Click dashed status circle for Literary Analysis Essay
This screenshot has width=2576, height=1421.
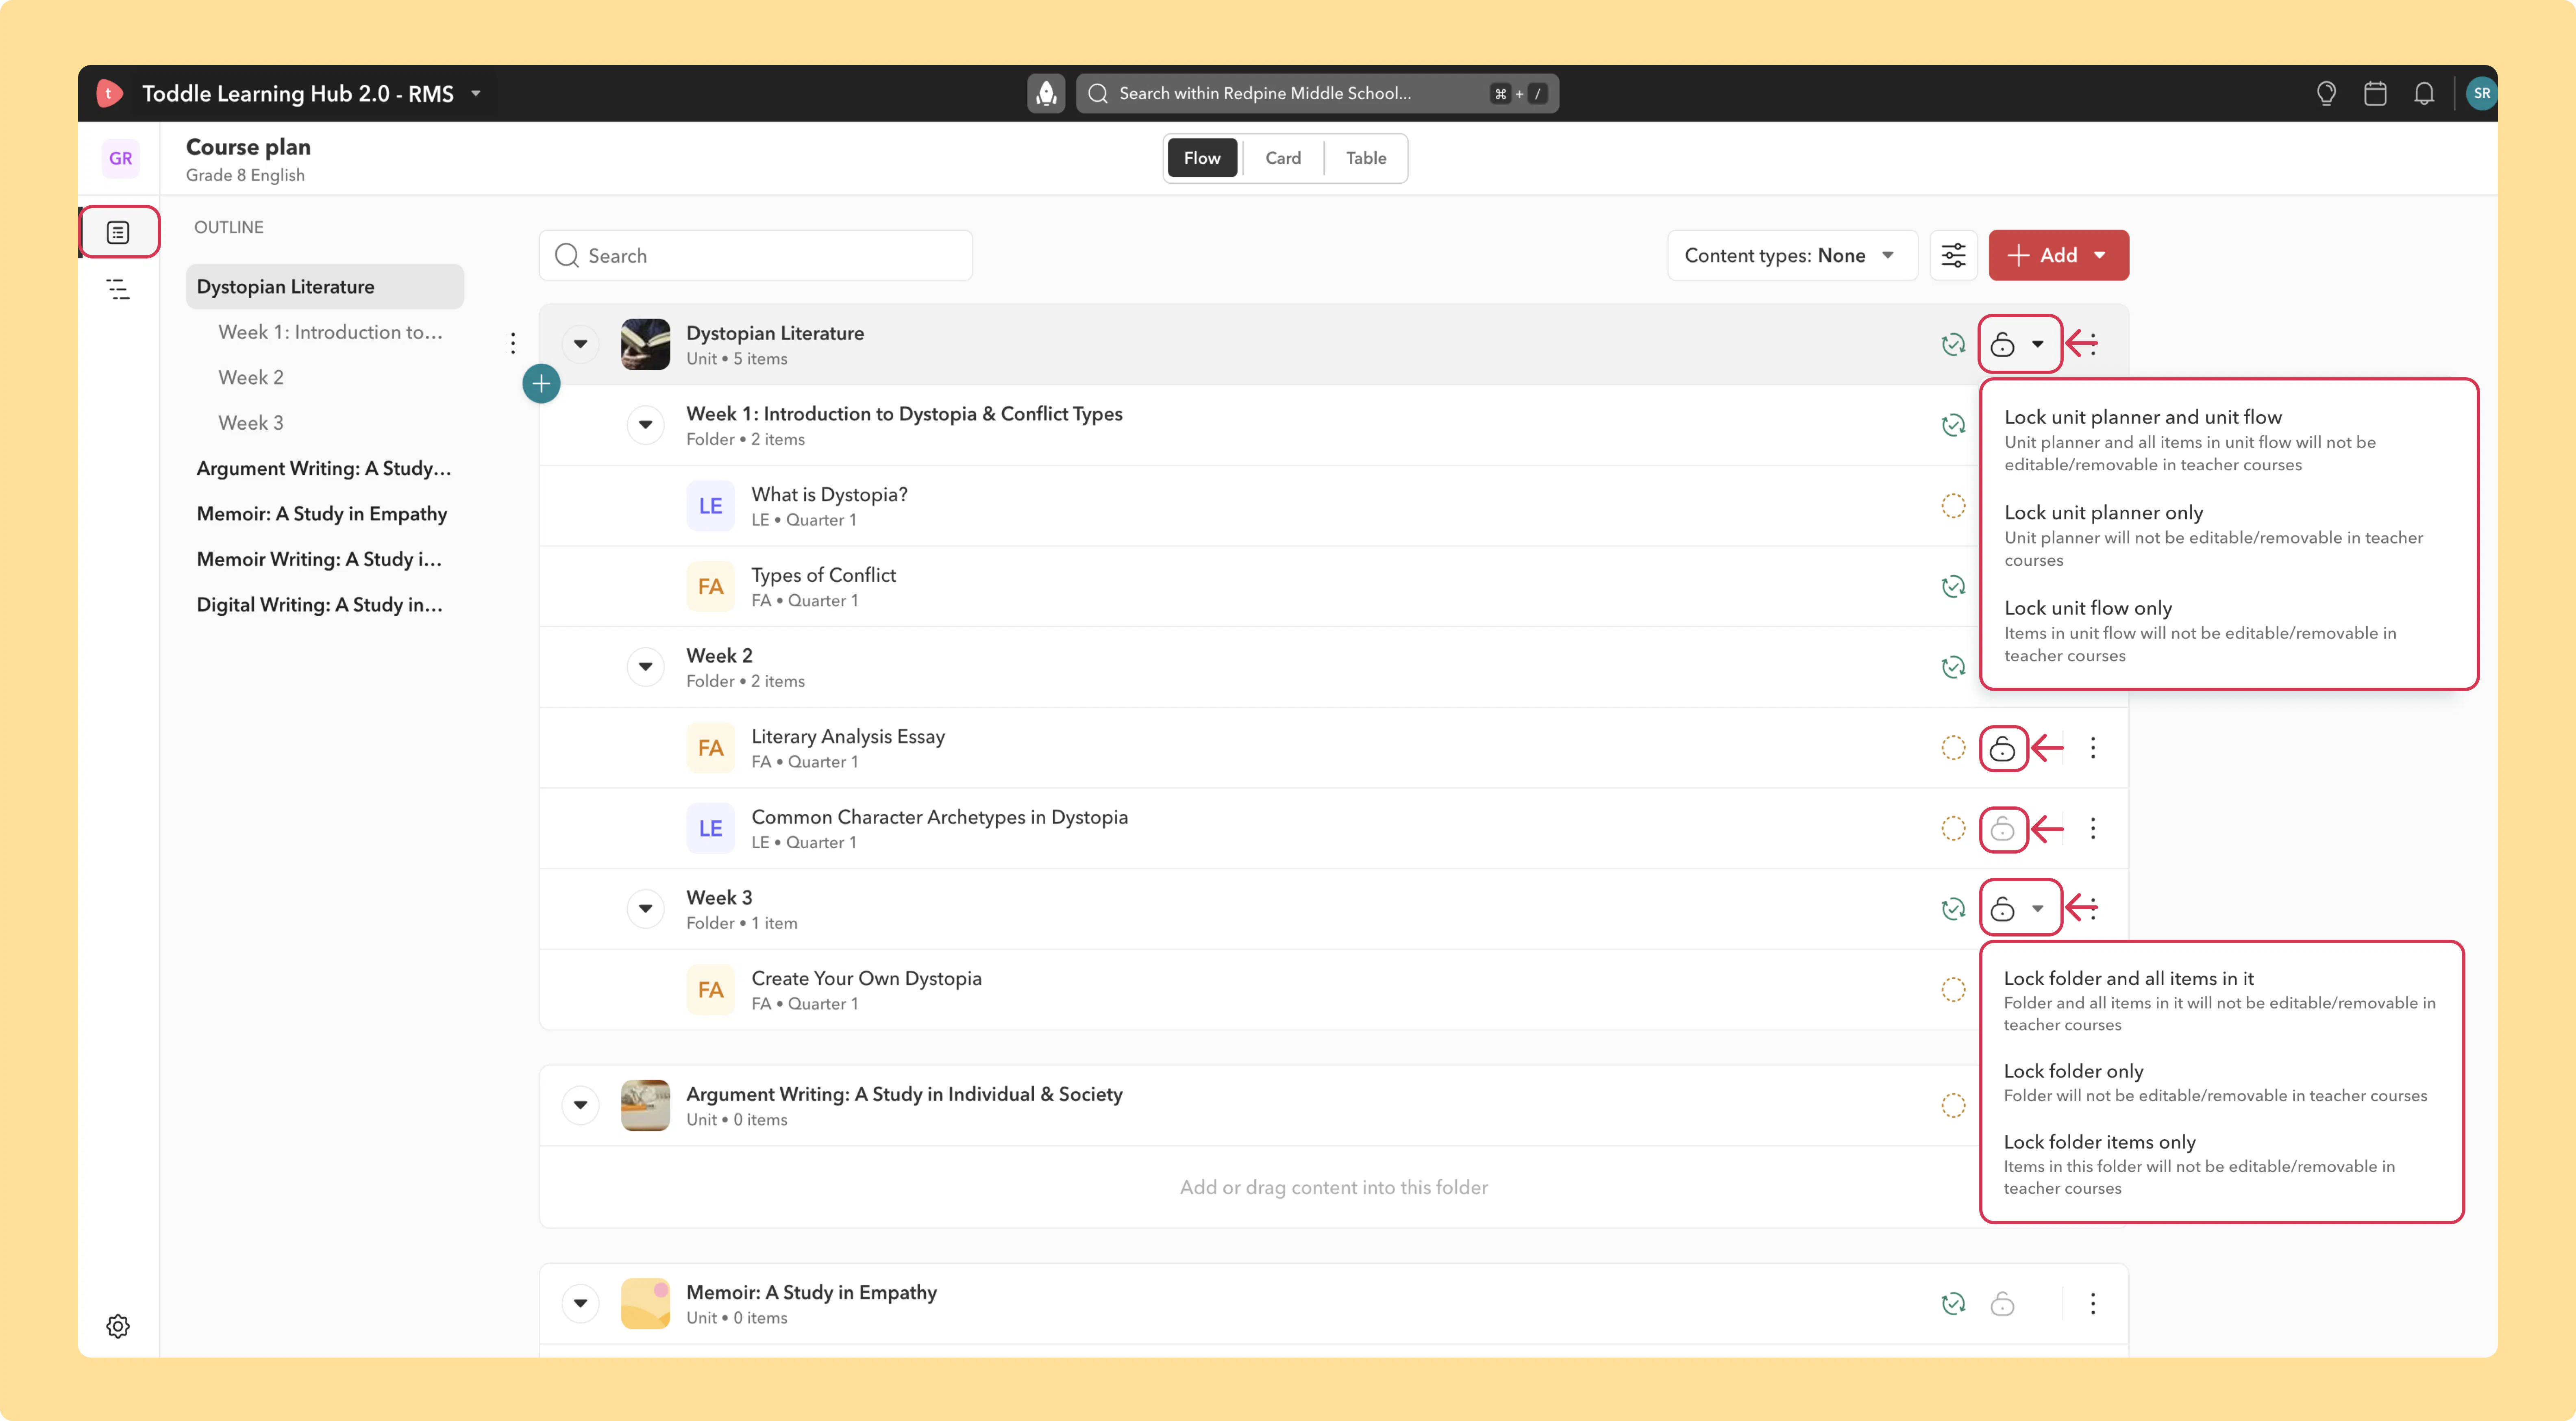(1953, 748)
